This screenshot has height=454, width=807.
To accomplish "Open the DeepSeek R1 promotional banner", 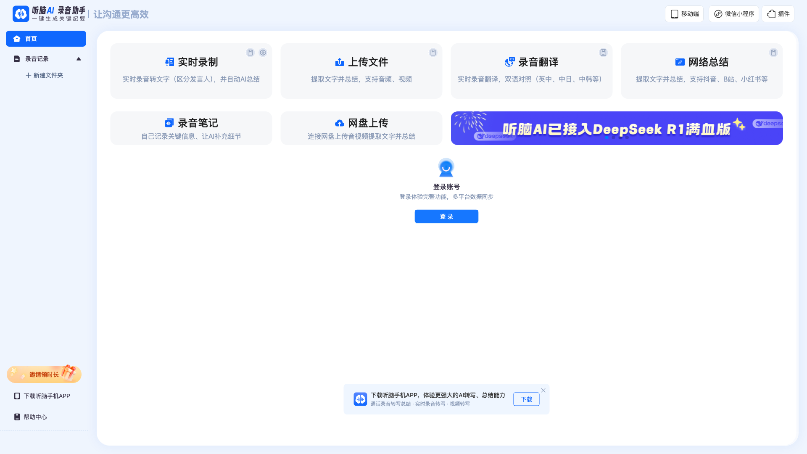I will pyautogui.click(x=617, y=128).
